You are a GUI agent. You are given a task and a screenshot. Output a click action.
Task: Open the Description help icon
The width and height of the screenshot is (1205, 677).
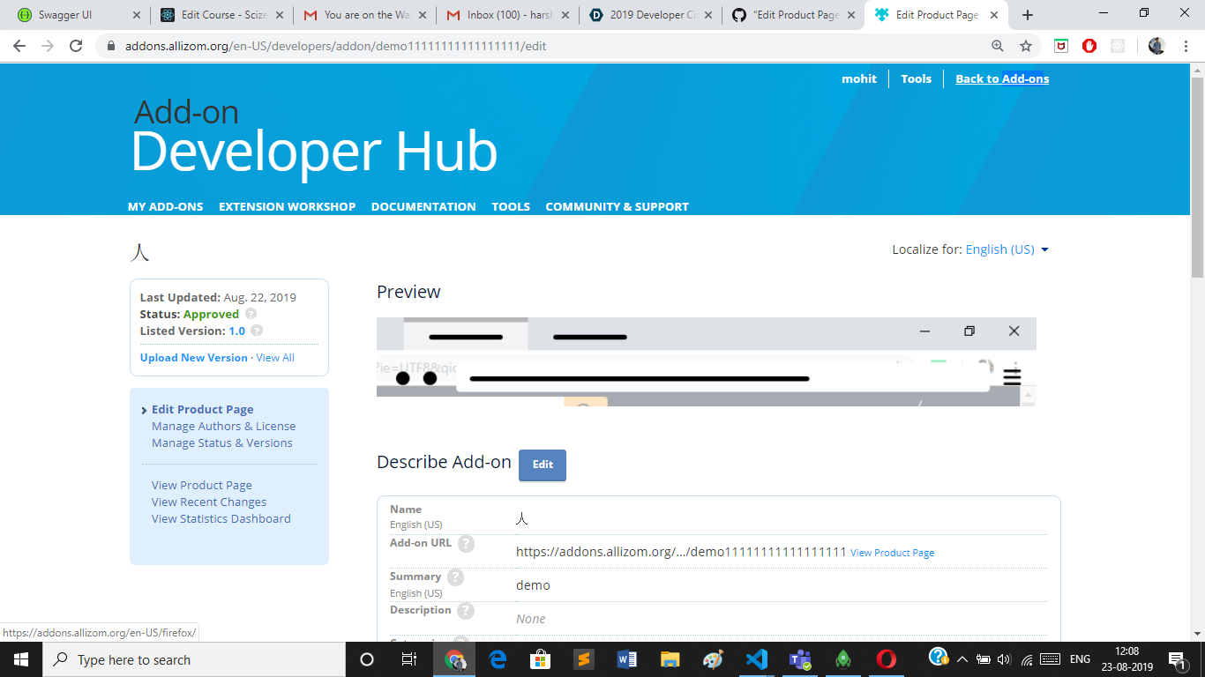point(467,610)
